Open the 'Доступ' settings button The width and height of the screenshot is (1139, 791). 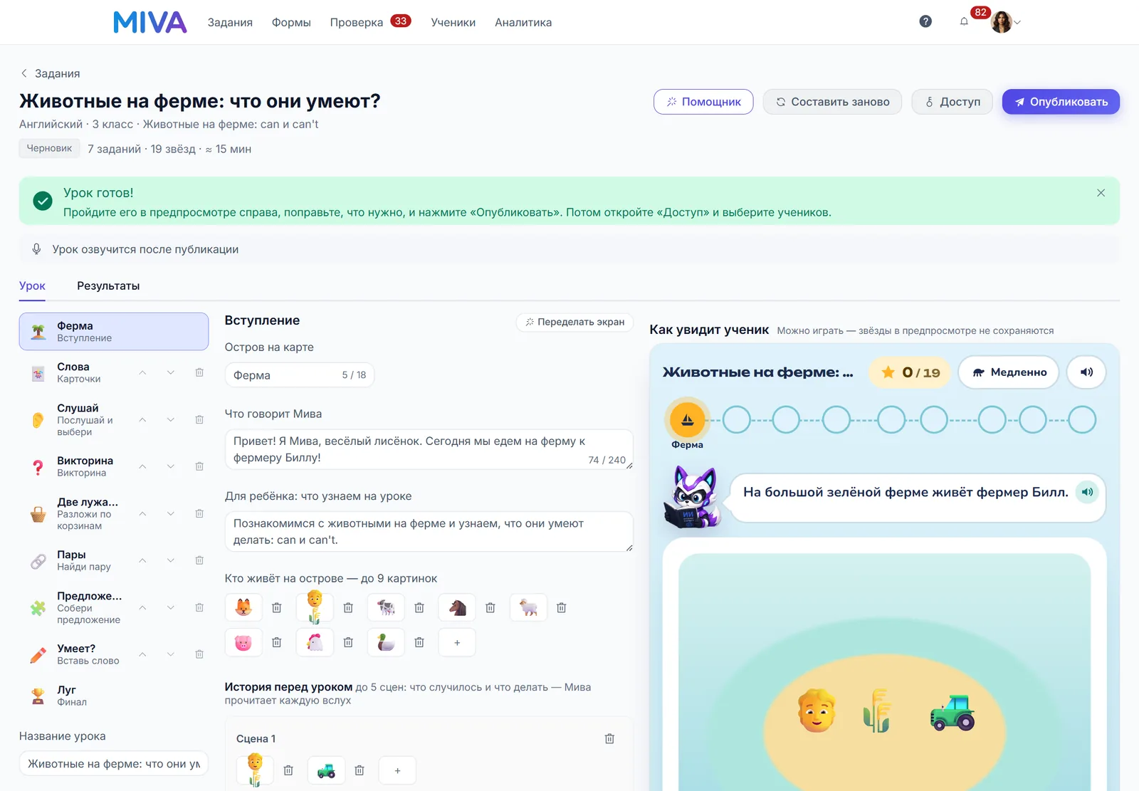click(952, 102)
